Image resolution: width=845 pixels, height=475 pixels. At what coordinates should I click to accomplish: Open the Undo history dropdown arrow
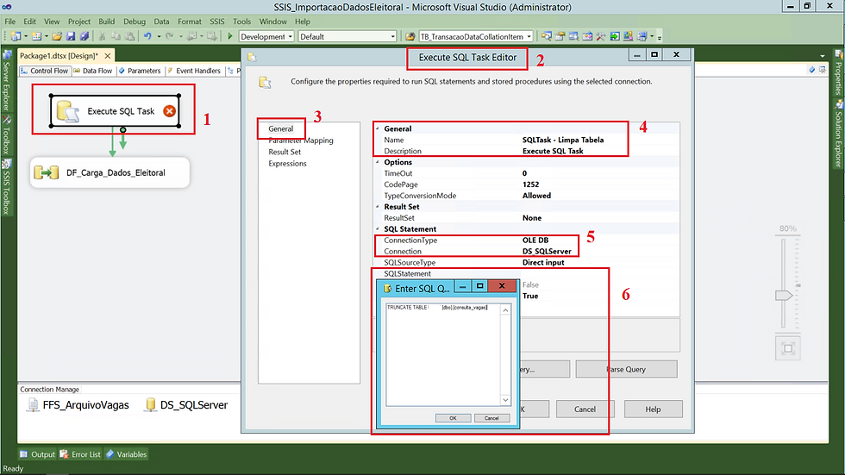(159, 36)
